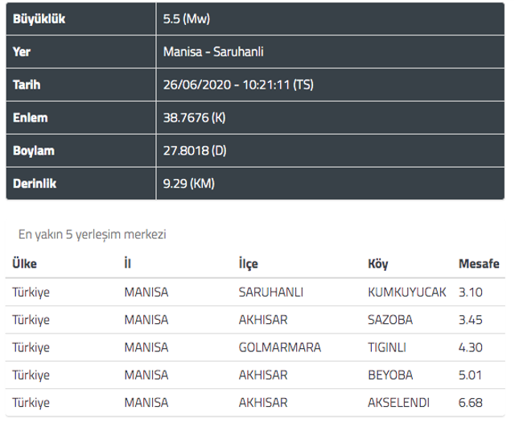This screenshot has width=515, height=423.
Task: Click the BEYOBA village cell
Action: coord(389,375)
